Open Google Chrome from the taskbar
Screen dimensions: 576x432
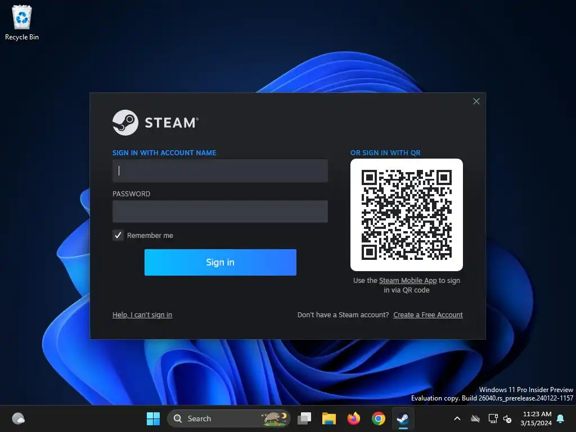pyautogui.click(x=379, y=418)
